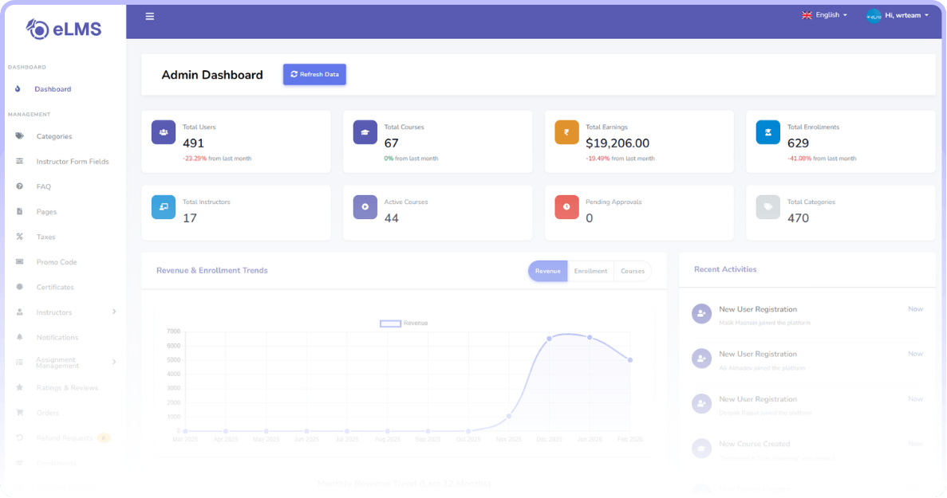
Task: Click the Total Categories tag icon
Action: click(x=768, y=207)
